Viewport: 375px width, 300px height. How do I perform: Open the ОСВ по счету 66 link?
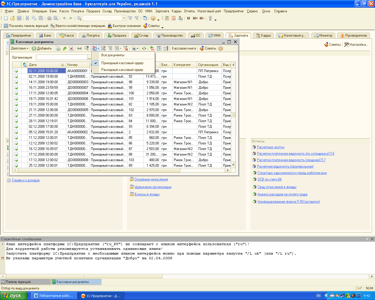(x=270, y=179)
